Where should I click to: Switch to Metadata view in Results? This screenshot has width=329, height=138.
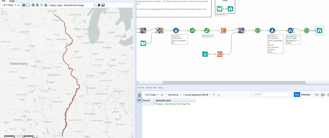306,95
